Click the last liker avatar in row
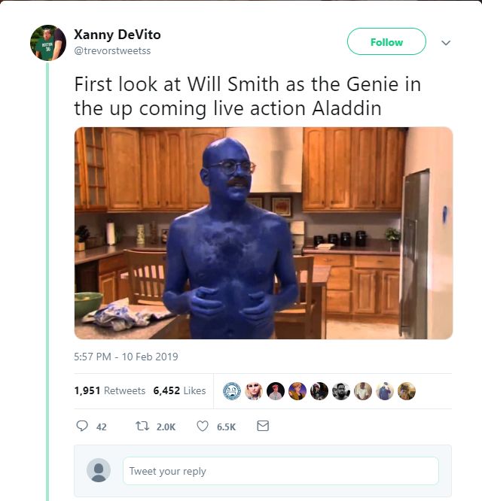 (407, 391)
